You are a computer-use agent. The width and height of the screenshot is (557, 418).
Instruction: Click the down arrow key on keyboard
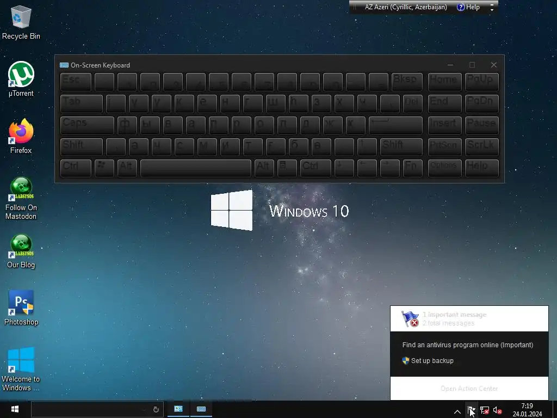tap(344, 168)
